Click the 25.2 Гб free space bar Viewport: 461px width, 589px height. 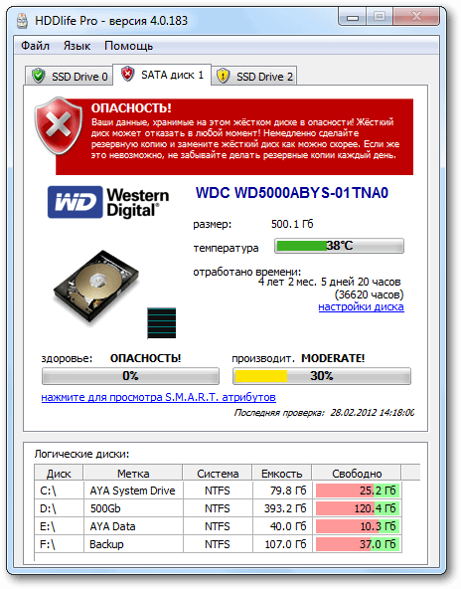[358, 491]
